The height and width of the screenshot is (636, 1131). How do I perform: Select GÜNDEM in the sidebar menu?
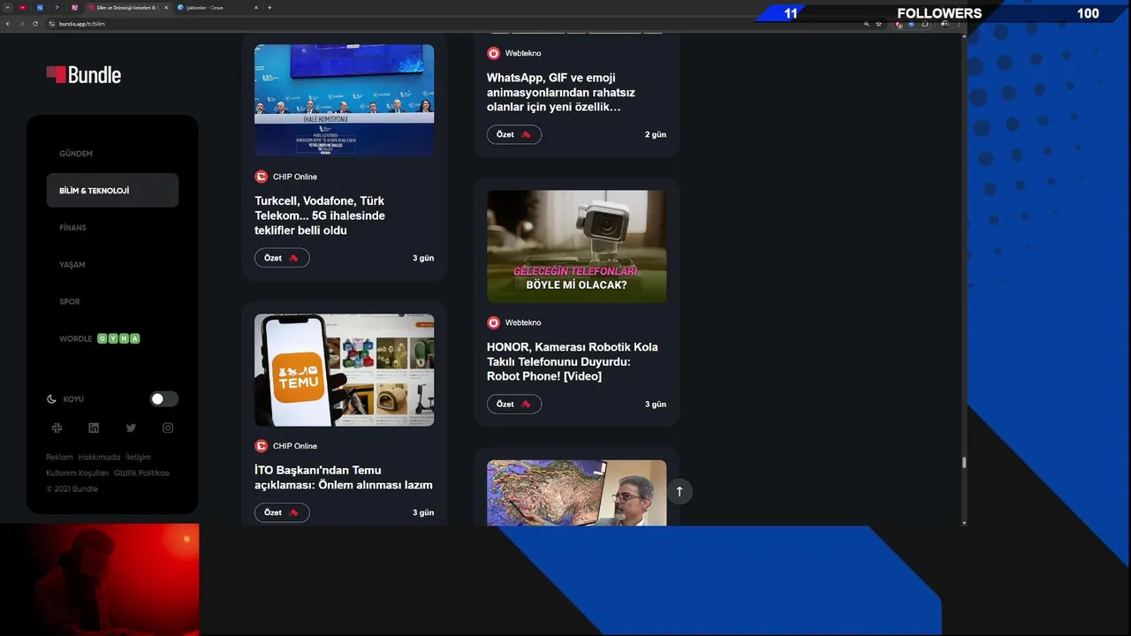pyautogui.click(x=76, y=154)
